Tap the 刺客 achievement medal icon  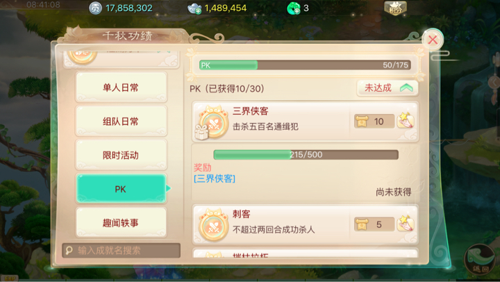(x=213, y=225)
